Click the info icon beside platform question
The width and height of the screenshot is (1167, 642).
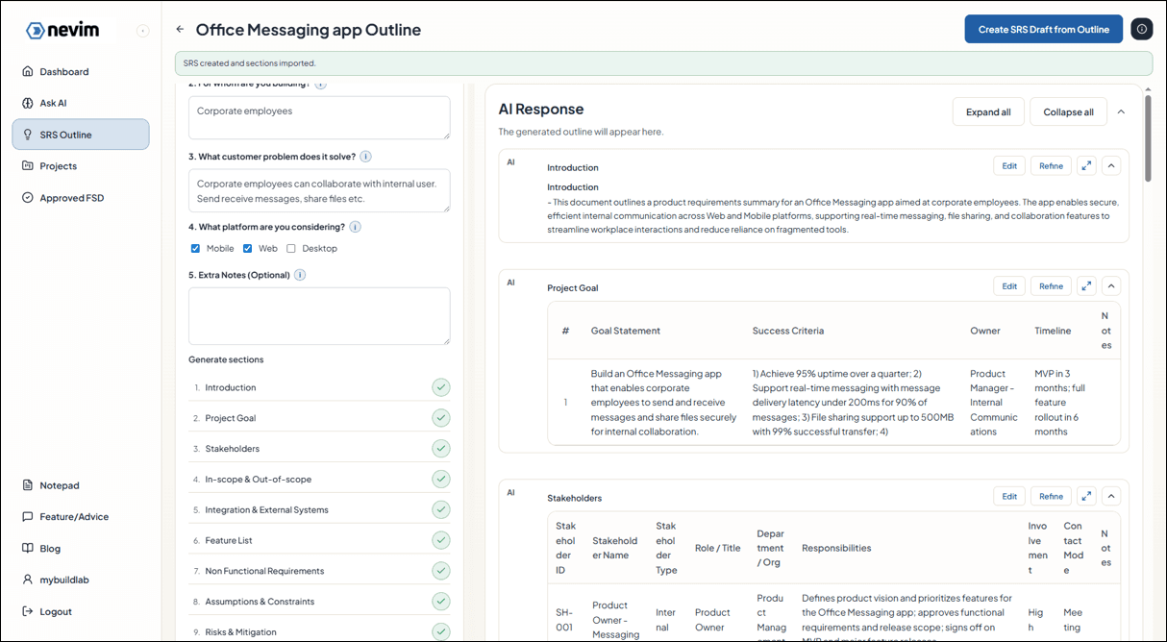355,227
